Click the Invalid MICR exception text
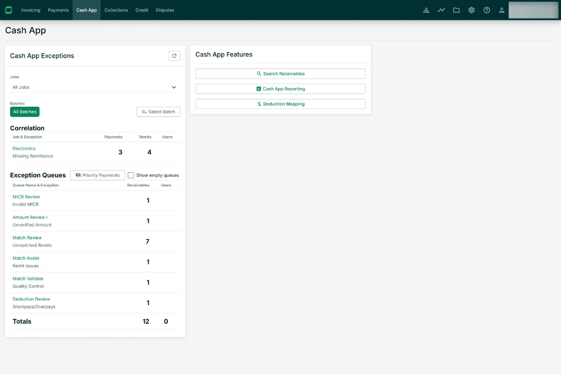This screenshot has width=561, height=374. pos(25,204)
